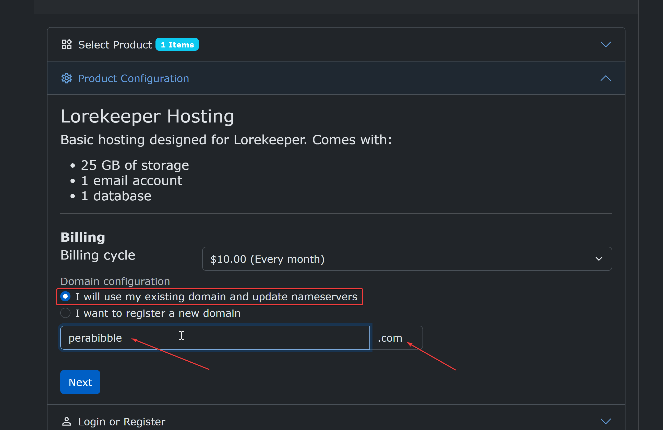
Task: Collapse Product Configuration section chevron
Action: point(605,79)
